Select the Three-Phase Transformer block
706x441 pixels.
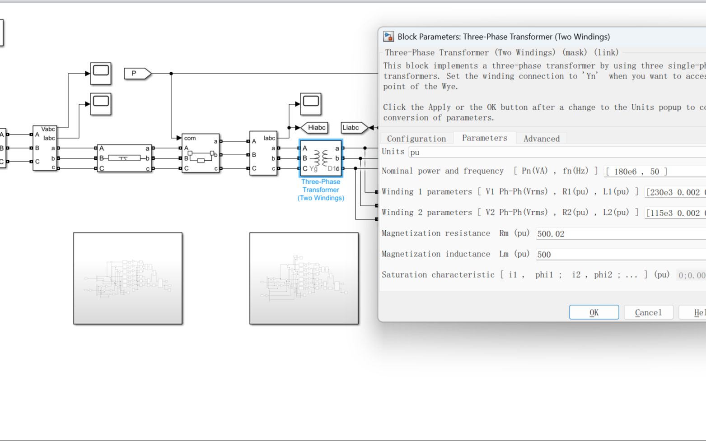coord(321,158)
